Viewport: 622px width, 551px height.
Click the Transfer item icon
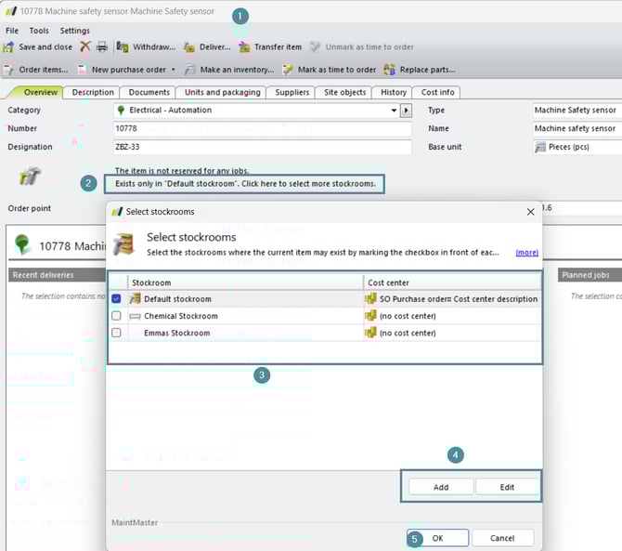pos(244,47)
